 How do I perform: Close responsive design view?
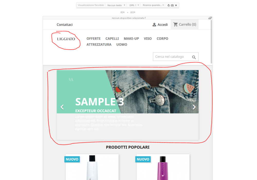click(176, 5)
